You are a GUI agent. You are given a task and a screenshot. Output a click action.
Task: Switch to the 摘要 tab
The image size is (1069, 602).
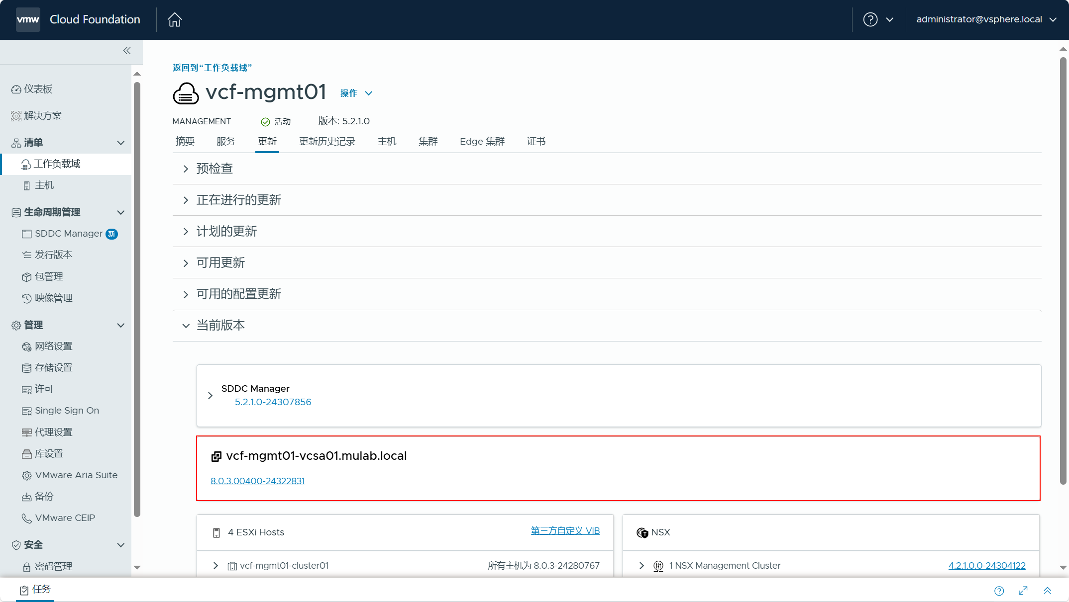click(x=185, y=142)
